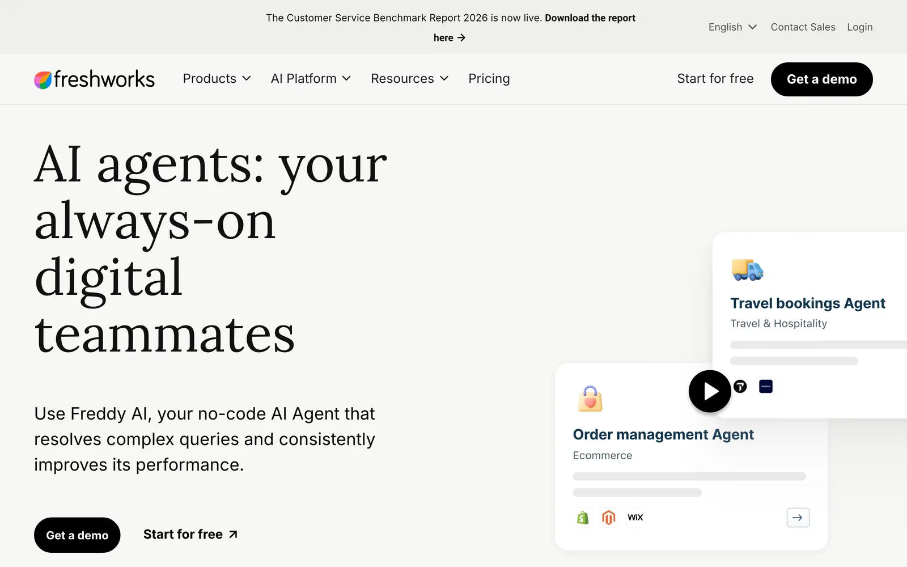Click the delivery truck icon on Travel bookings card
Screen dimensions: 907x567
[x=747, y=270]
